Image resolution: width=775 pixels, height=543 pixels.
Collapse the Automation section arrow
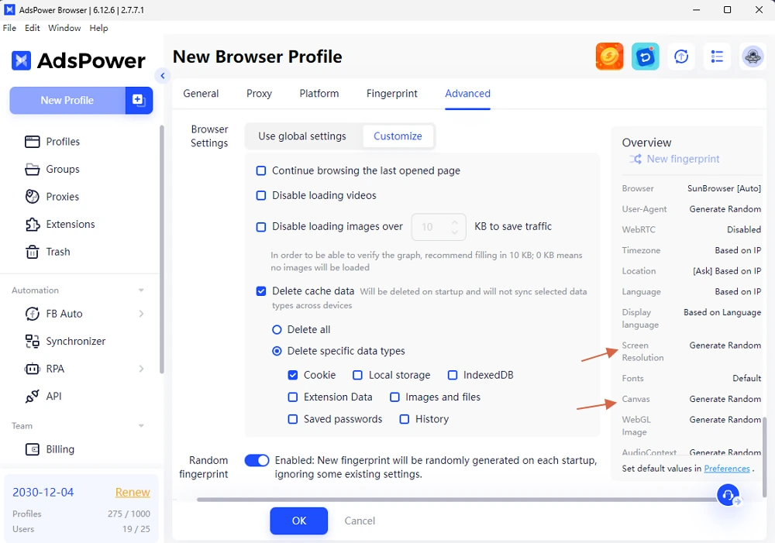[x=141, y=290]
